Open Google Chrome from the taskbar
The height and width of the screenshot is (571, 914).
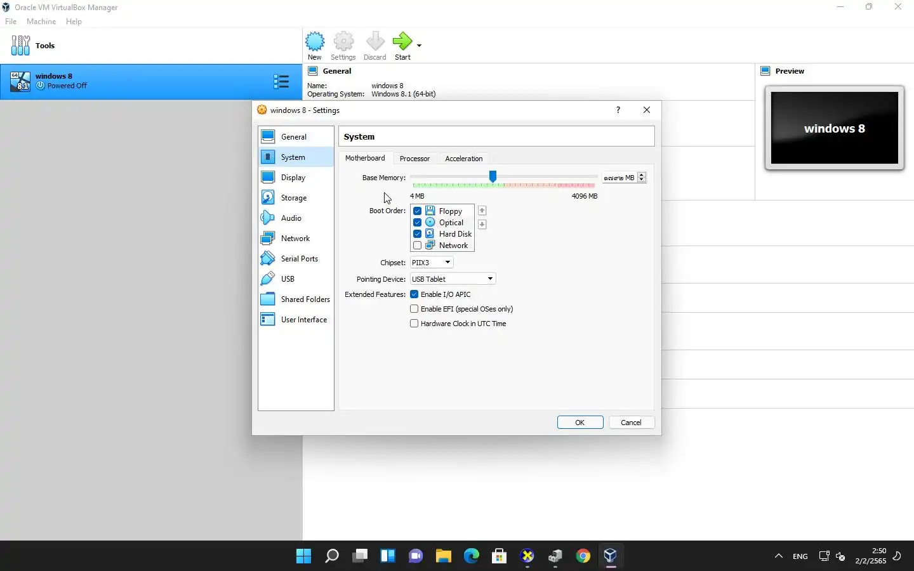583,556
